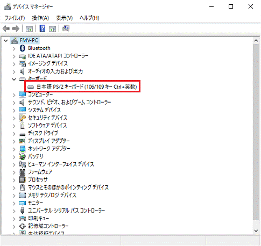Open the ヘルプ(H) menu
261x246 pixels.
[x=89, y=18]
